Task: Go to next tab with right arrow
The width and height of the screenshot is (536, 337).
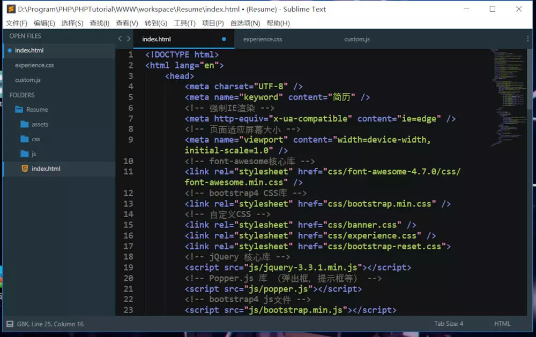Action: click(x=129, y=39)
